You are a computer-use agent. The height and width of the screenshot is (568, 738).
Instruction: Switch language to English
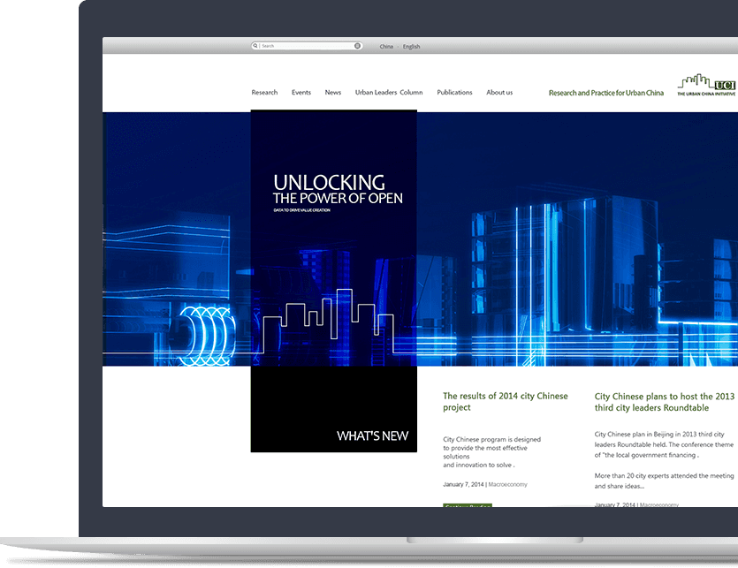pyautogui.click(x=412, y=47)
